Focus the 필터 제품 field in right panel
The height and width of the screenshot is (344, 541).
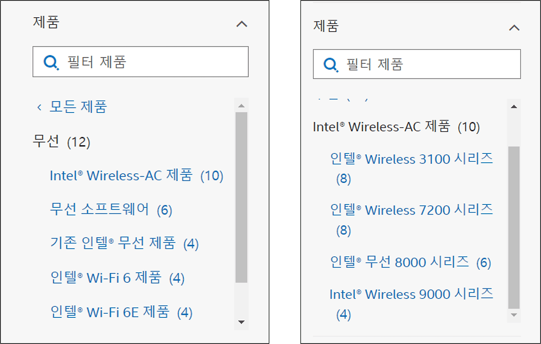point(417,64)
